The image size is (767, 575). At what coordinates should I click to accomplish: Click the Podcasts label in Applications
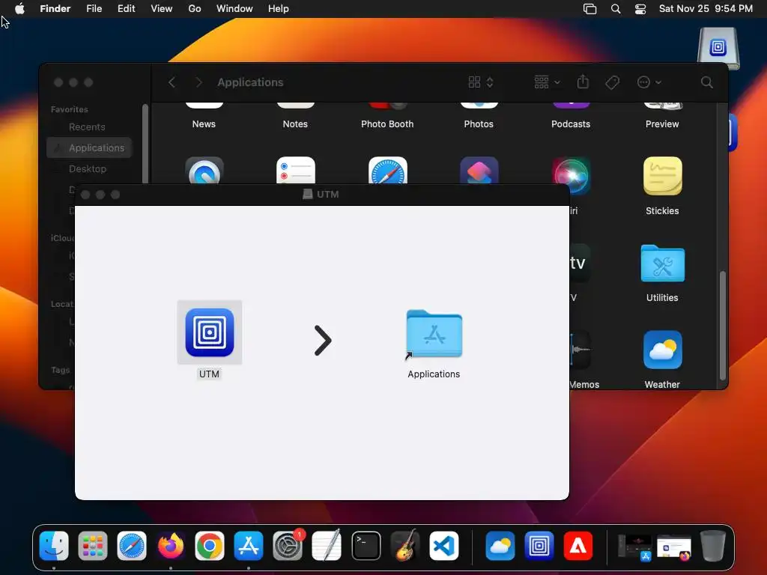pos(570,124)
